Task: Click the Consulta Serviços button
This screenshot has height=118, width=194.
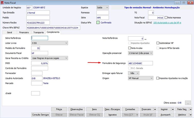Action: 41,115
